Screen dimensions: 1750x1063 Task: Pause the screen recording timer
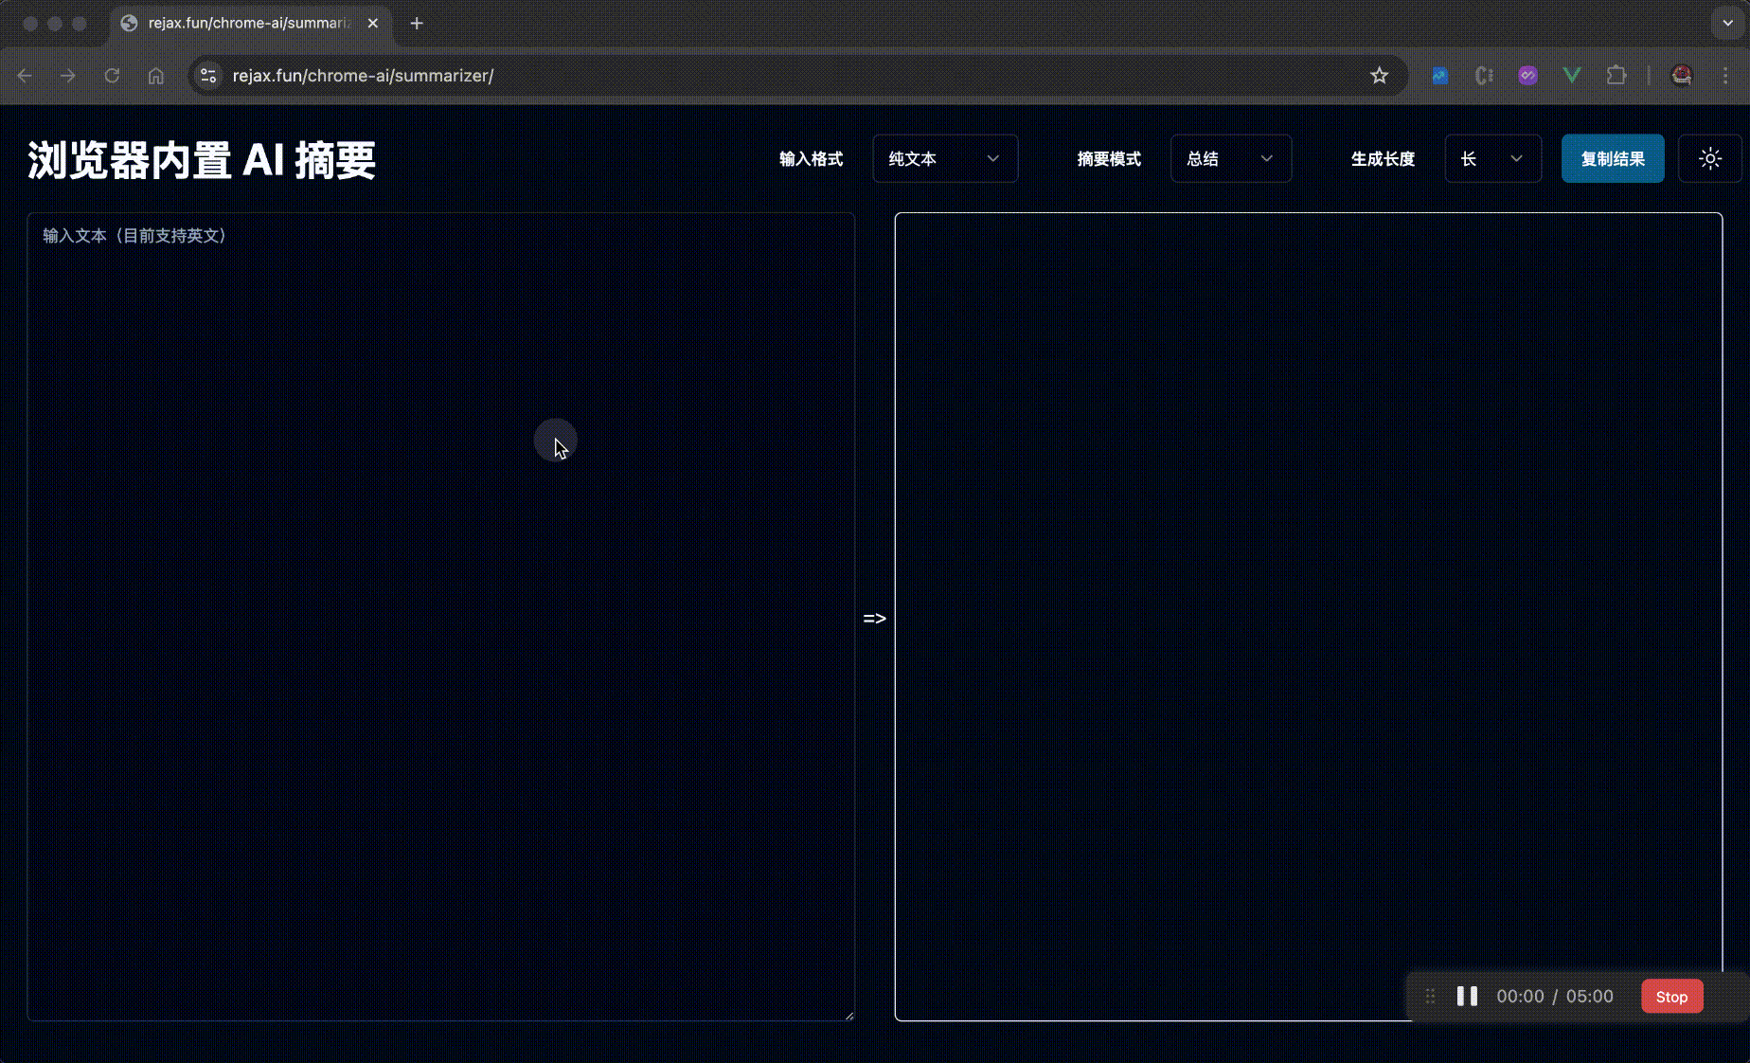pos(1467,996)
